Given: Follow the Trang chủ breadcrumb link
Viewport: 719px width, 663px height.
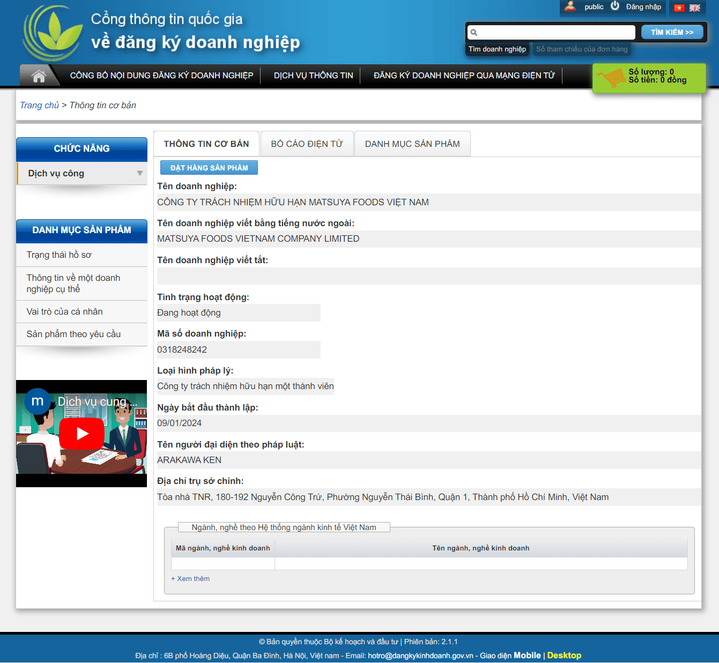Looking at the screenshot, I should tap(39, 105).
